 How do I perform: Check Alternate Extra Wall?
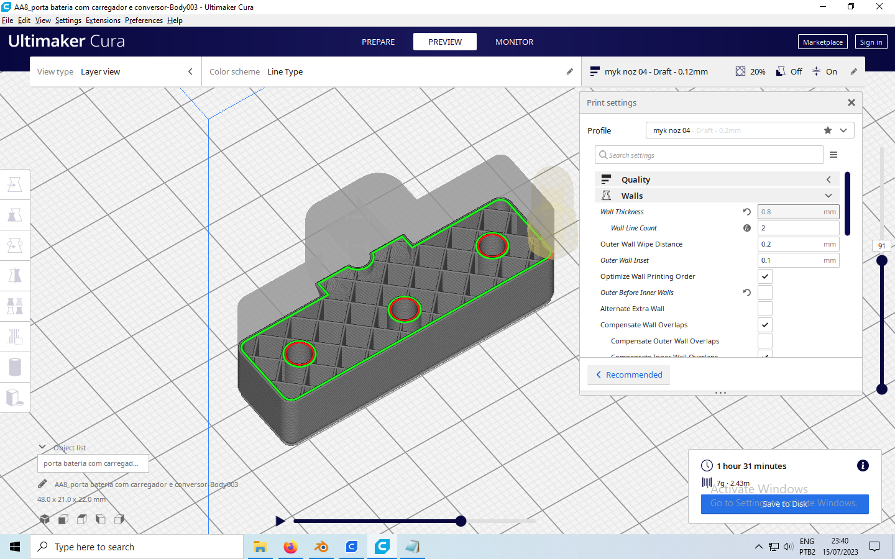(x=764, y=308)
